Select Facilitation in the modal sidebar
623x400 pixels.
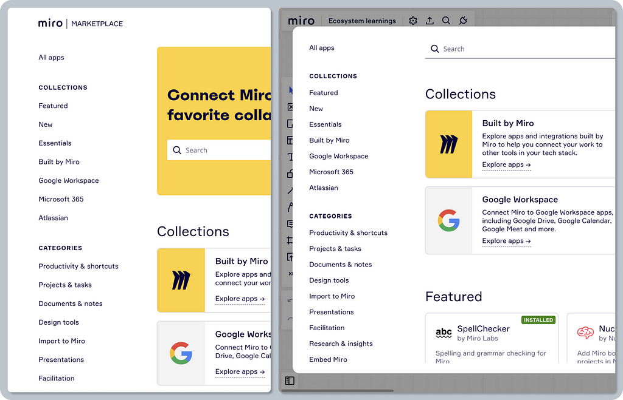point(327,328)
